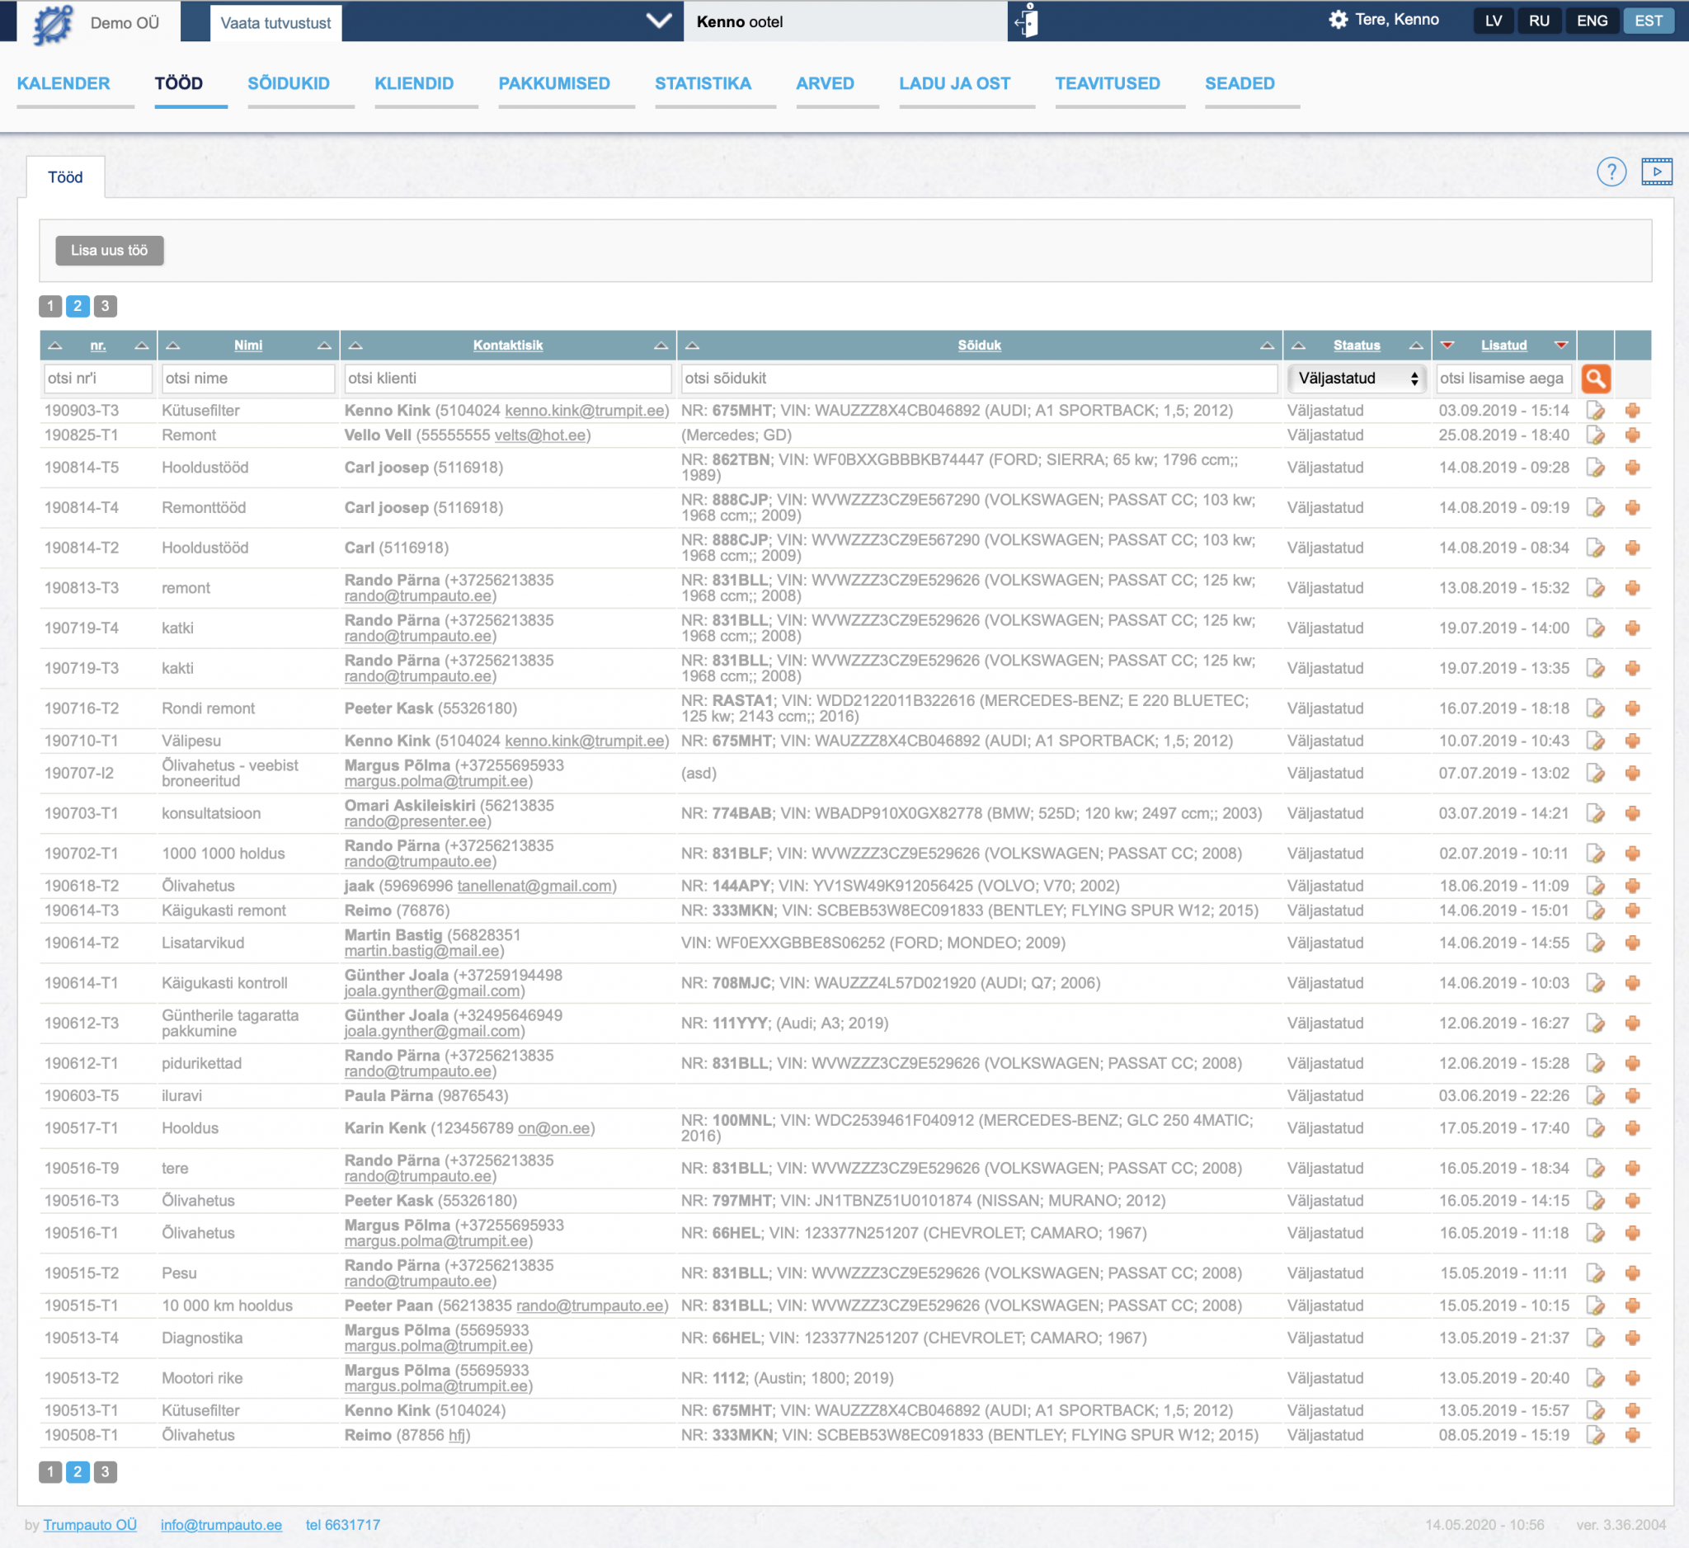Click the orange plus icon for 190825-T1

pyautogui.click(x=1632, y=435)
